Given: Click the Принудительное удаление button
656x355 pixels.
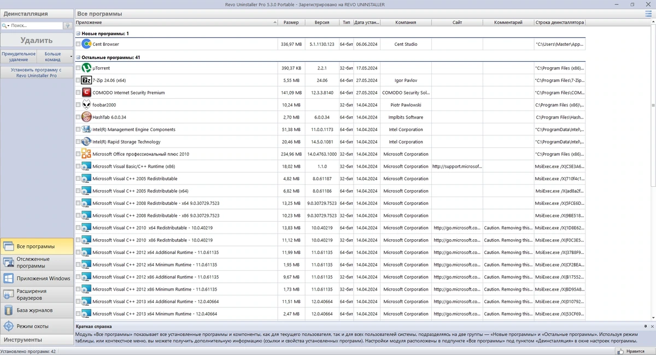Looking at the screenshot, I should 19,57.
